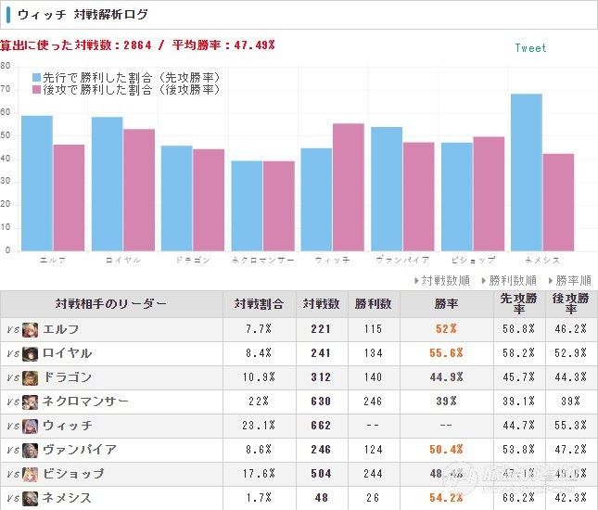Sort table by 勝利数順
Viewport: 598px width, 510px height.
pos(509,281)
